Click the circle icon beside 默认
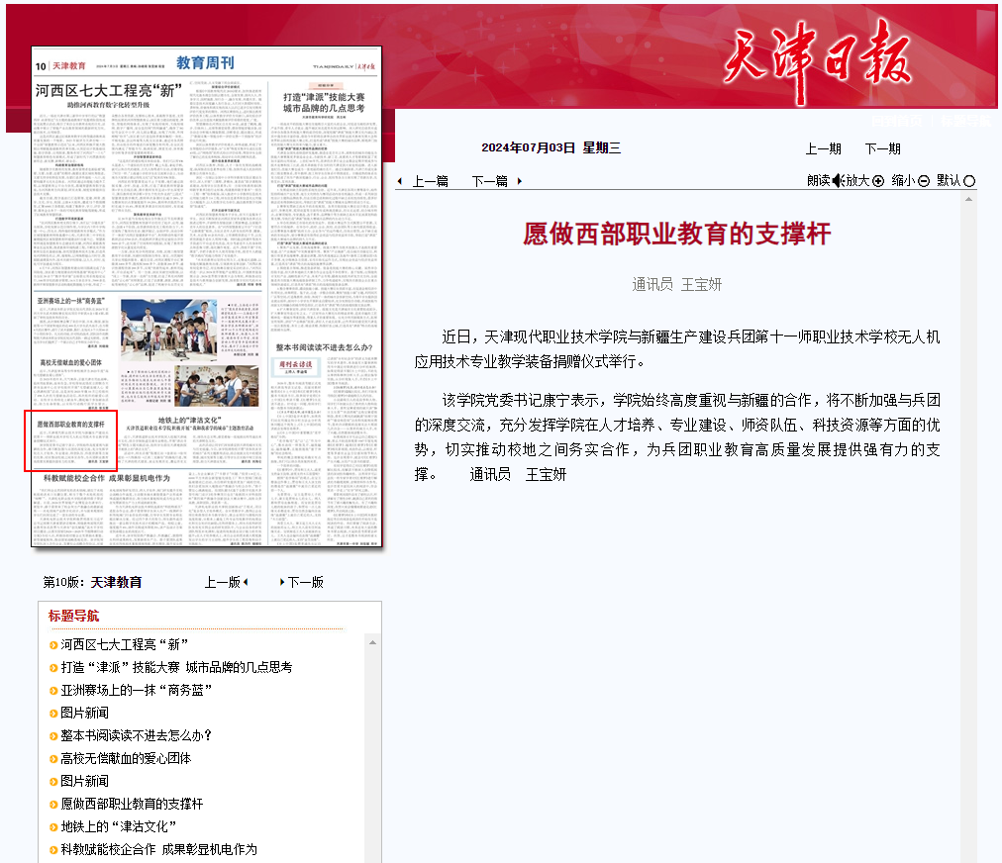1002x863 pixels. [x=969, y=180]
